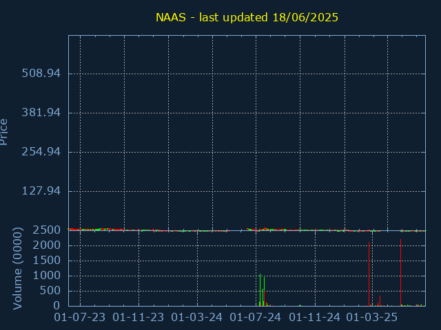Select the 2500 volume axis label
441x330 pixels.
point(47,230)
